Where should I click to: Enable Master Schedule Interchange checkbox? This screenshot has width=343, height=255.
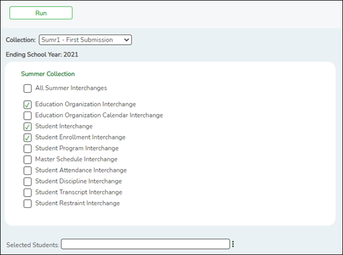tap(27, 160)
